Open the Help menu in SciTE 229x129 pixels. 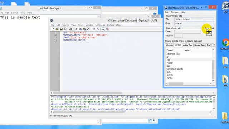tap(118, 25)
